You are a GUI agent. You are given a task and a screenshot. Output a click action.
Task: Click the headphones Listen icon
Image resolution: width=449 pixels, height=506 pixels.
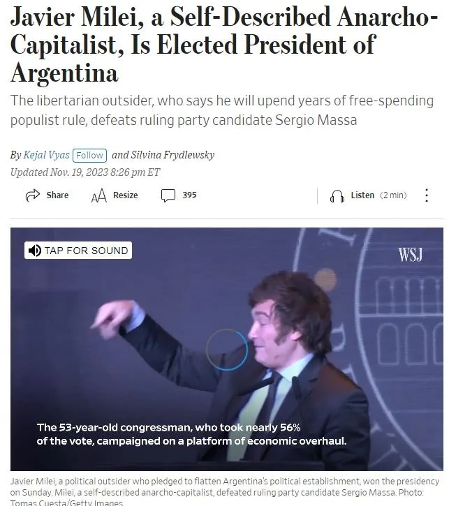[x=337, y=196]
